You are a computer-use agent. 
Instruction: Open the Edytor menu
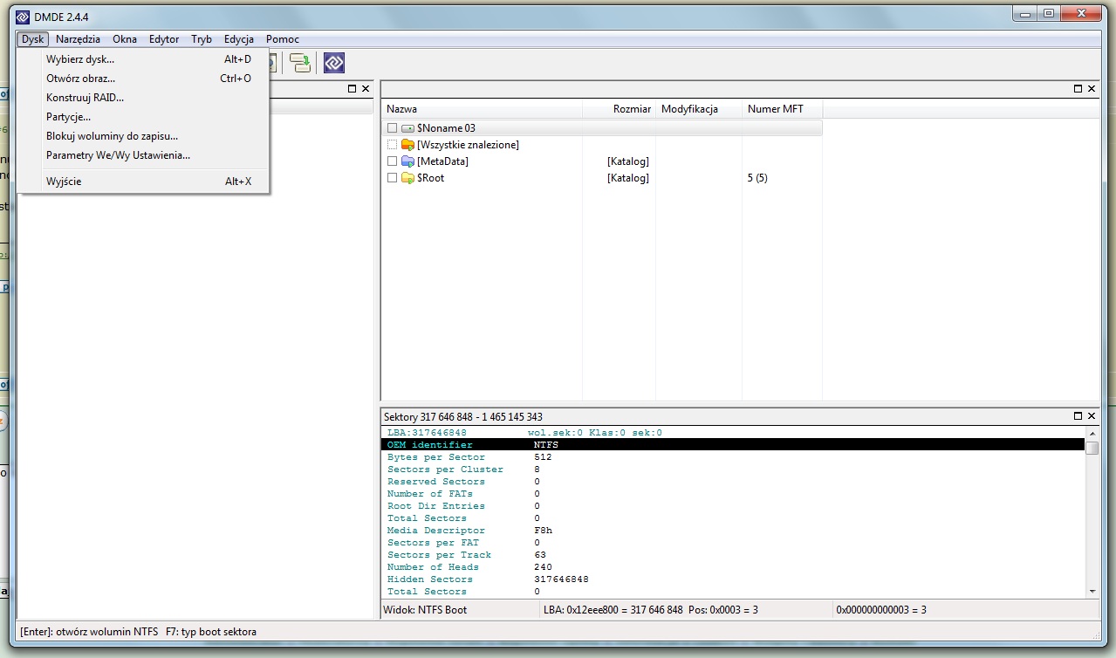(x=164, y=39)
